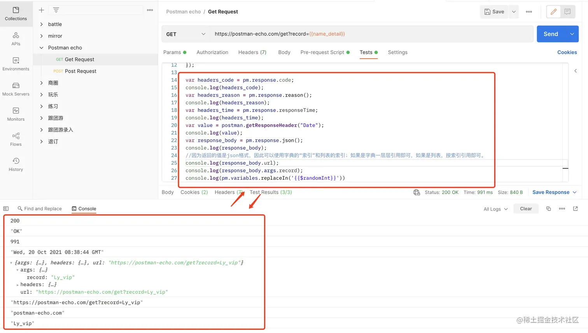588x333 pixels.
Task: Switch to the Headers (7) request tab
Action: (x=252, y=52)
